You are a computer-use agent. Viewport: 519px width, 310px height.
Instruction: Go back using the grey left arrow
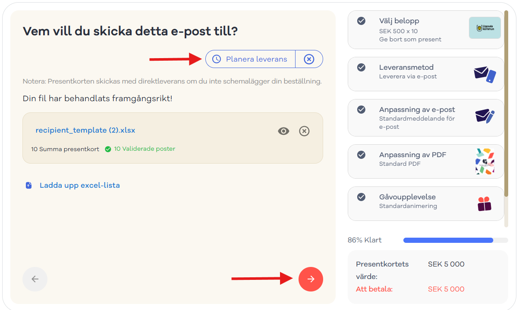(35, 279)
